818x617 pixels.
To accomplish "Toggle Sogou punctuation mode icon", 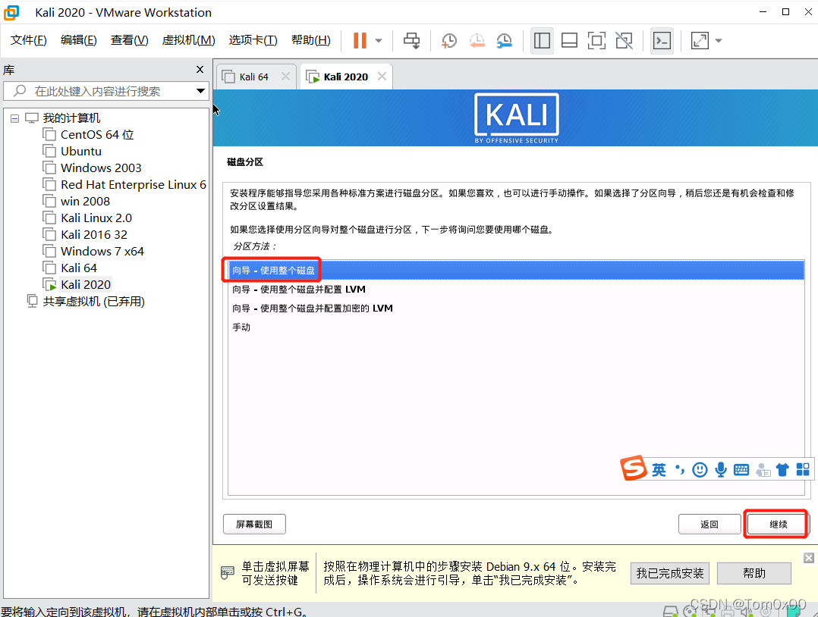I will 680,470.
